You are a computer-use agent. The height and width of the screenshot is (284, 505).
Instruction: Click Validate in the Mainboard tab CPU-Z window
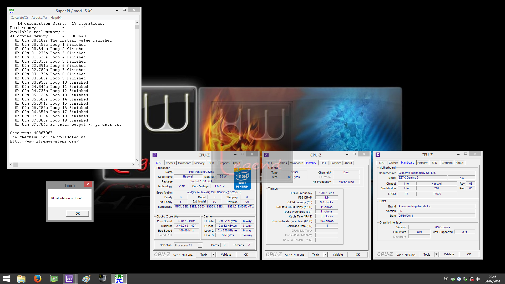click(x=449, y=254)
